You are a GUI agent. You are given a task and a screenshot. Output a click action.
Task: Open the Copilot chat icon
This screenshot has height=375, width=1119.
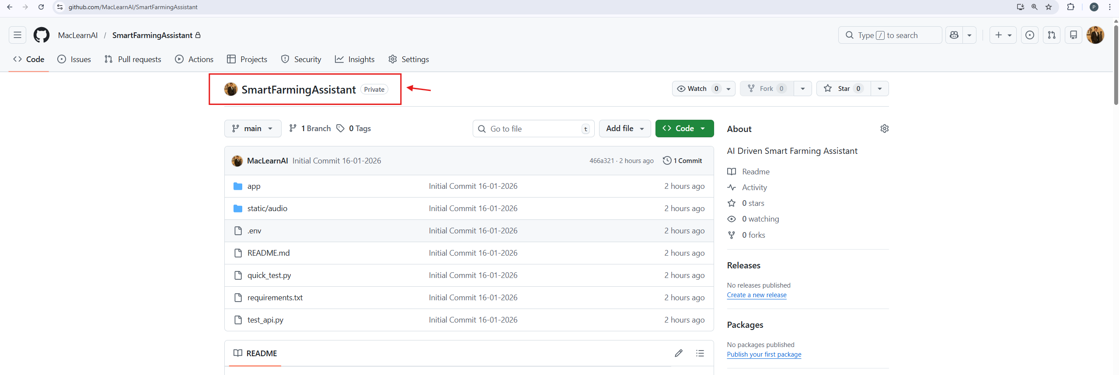pyautogui.click(x=954, y=35)
